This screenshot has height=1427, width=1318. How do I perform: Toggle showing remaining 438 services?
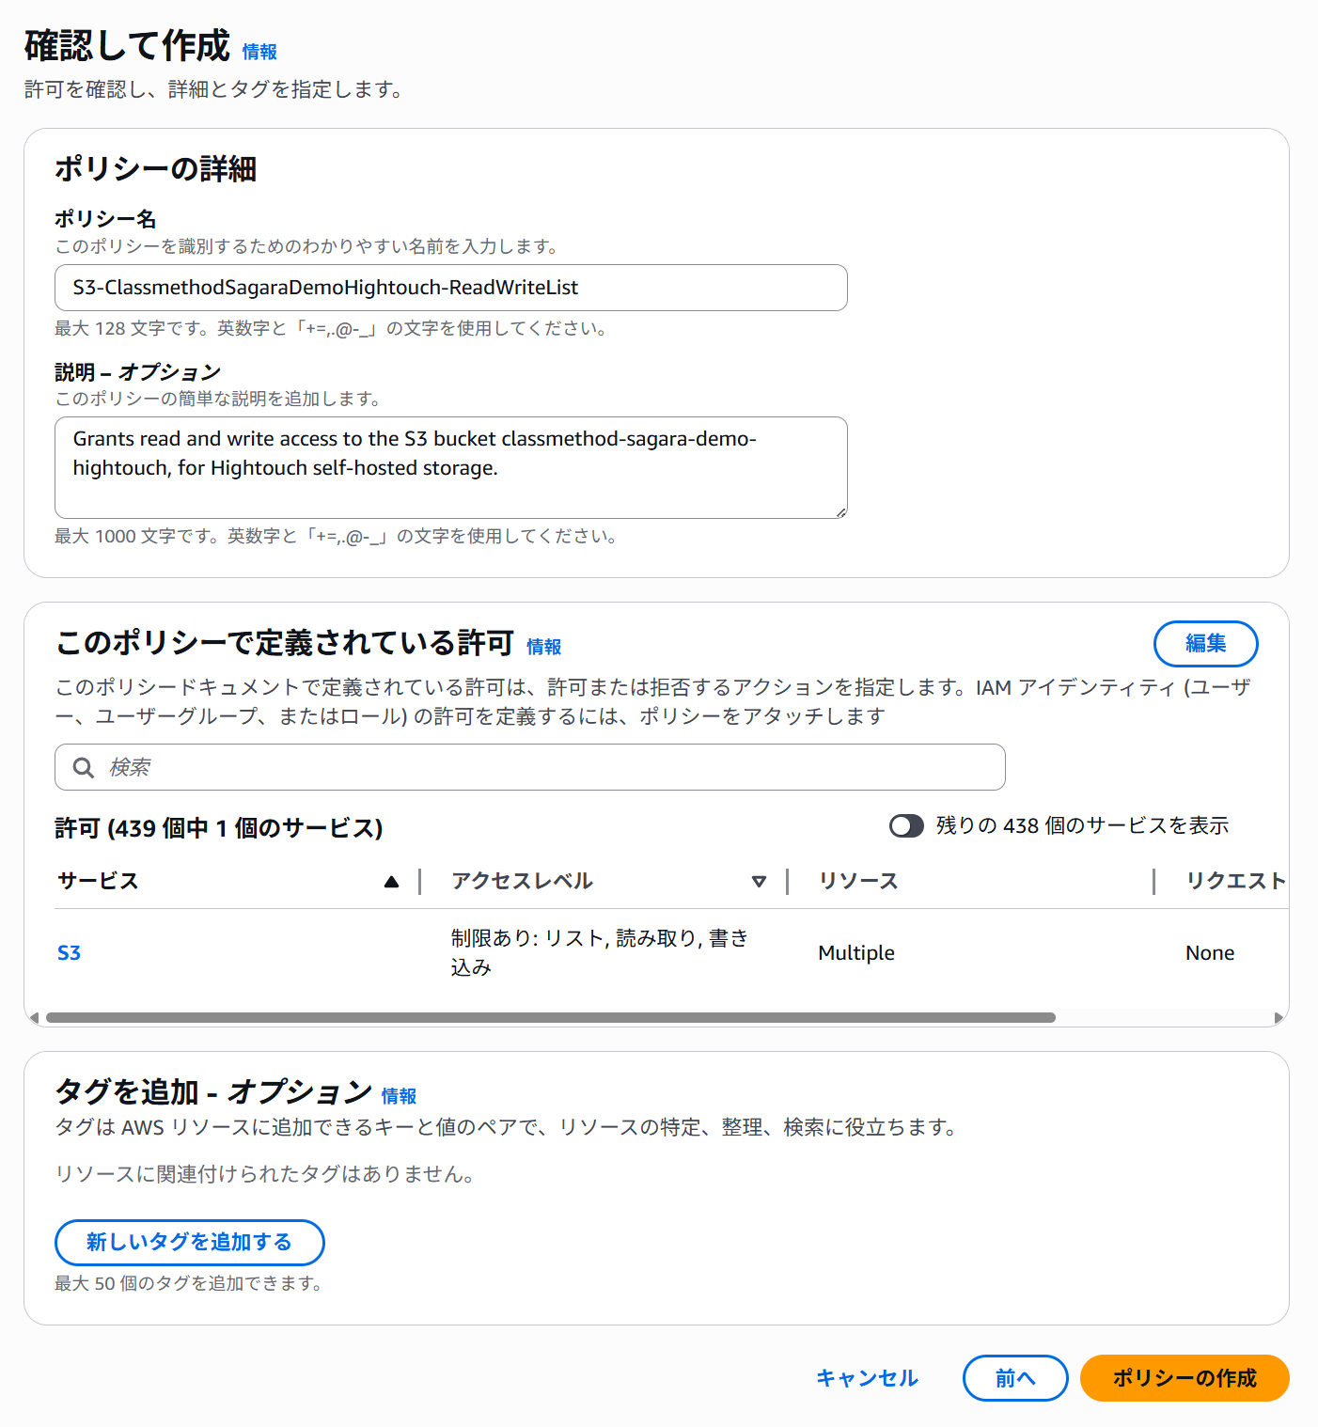[x=906, y=825]
